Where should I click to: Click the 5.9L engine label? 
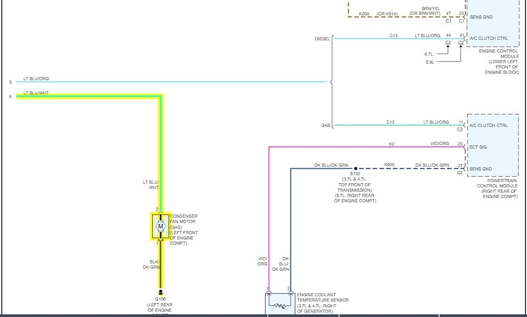click(x=430, y=62)
